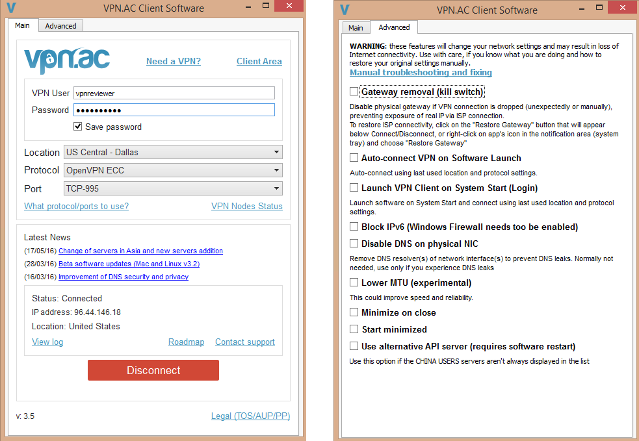This screenshot has width=639, height=441.
Task: Open the Location dropdown showing US Central - Dallas
Action: click(x=173, y=152)
